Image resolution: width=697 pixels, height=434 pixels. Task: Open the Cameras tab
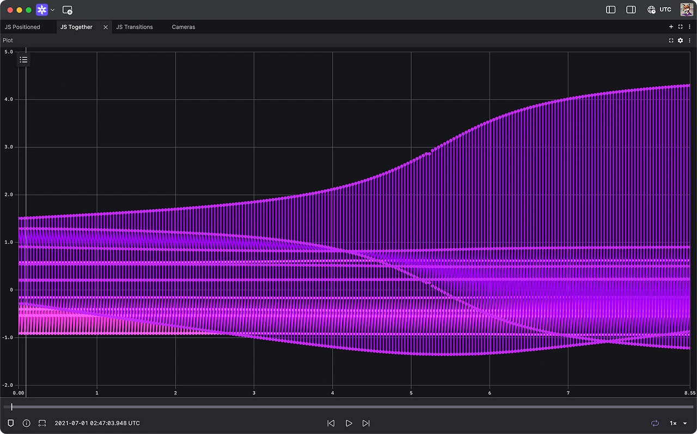tap(183, 27)
